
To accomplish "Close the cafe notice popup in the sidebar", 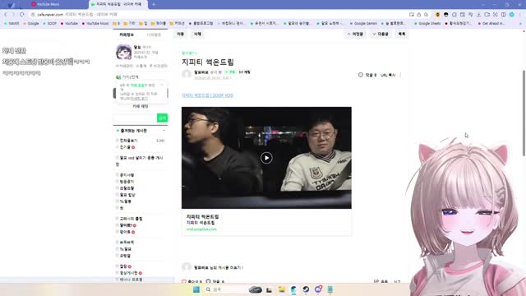I will pyautogui.click(x=162, y=85).
